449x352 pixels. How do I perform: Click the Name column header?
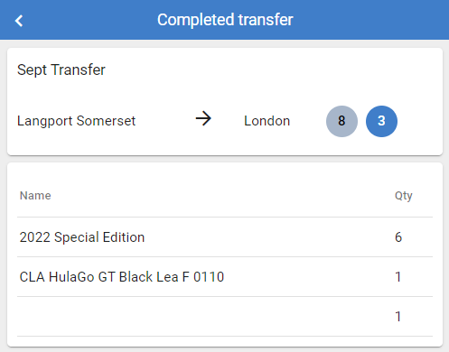click(35, 196)
